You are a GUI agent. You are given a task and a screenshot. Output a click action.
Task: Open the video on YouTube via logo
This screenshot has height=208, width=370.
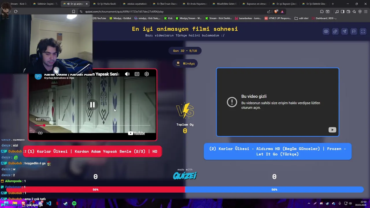pyautogui.click(x=136, y=133)
